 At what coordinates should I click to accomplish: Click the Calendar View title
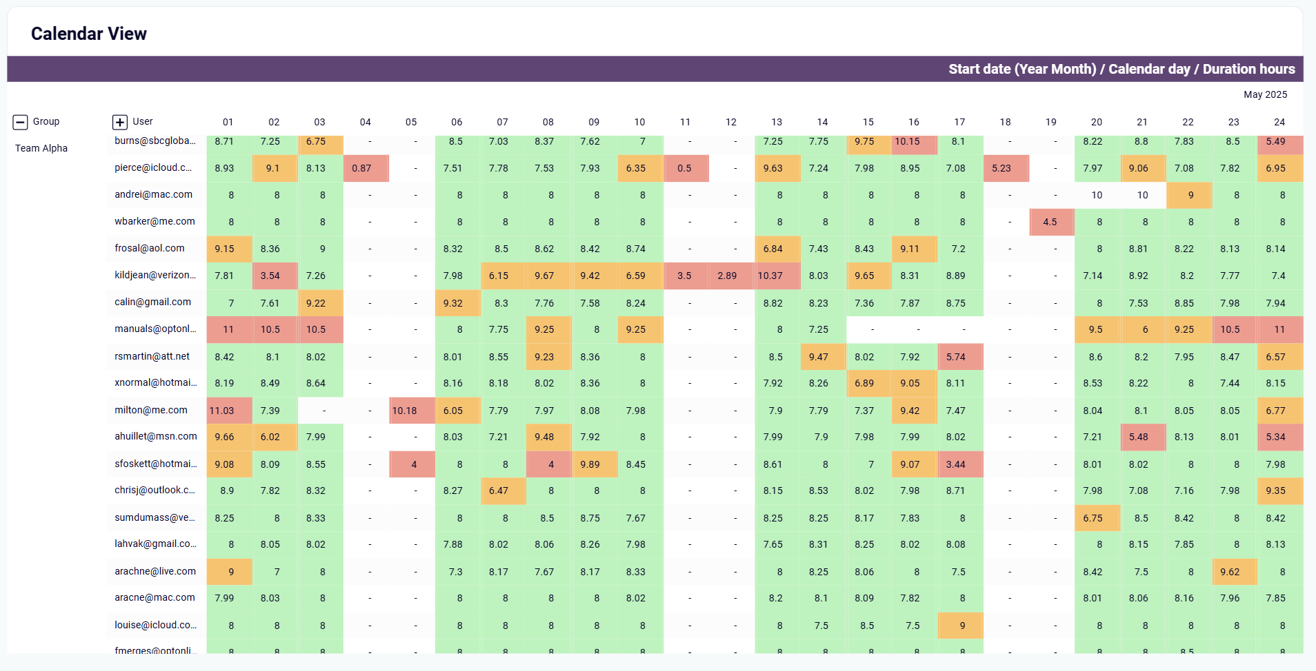point(89,34)
